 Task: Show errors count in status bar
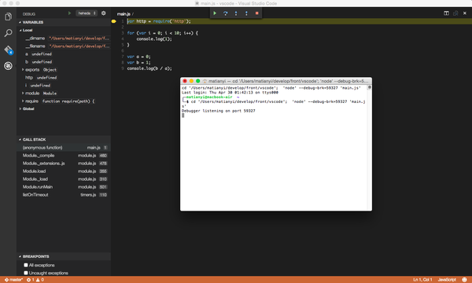31,280
